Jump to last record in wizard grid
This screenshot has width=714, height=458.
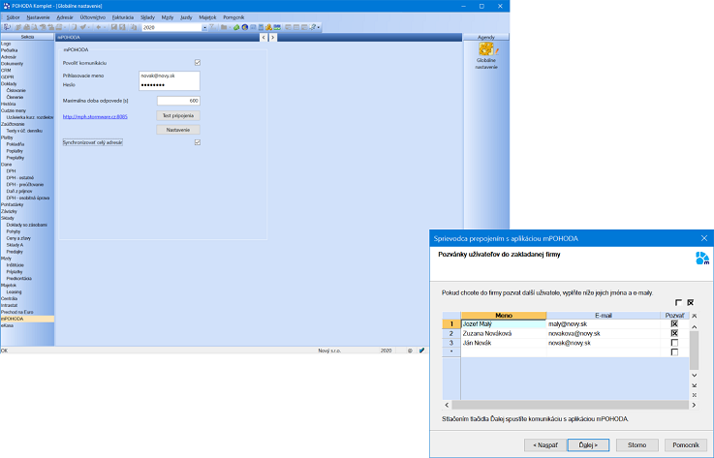[x=695, y=385]
